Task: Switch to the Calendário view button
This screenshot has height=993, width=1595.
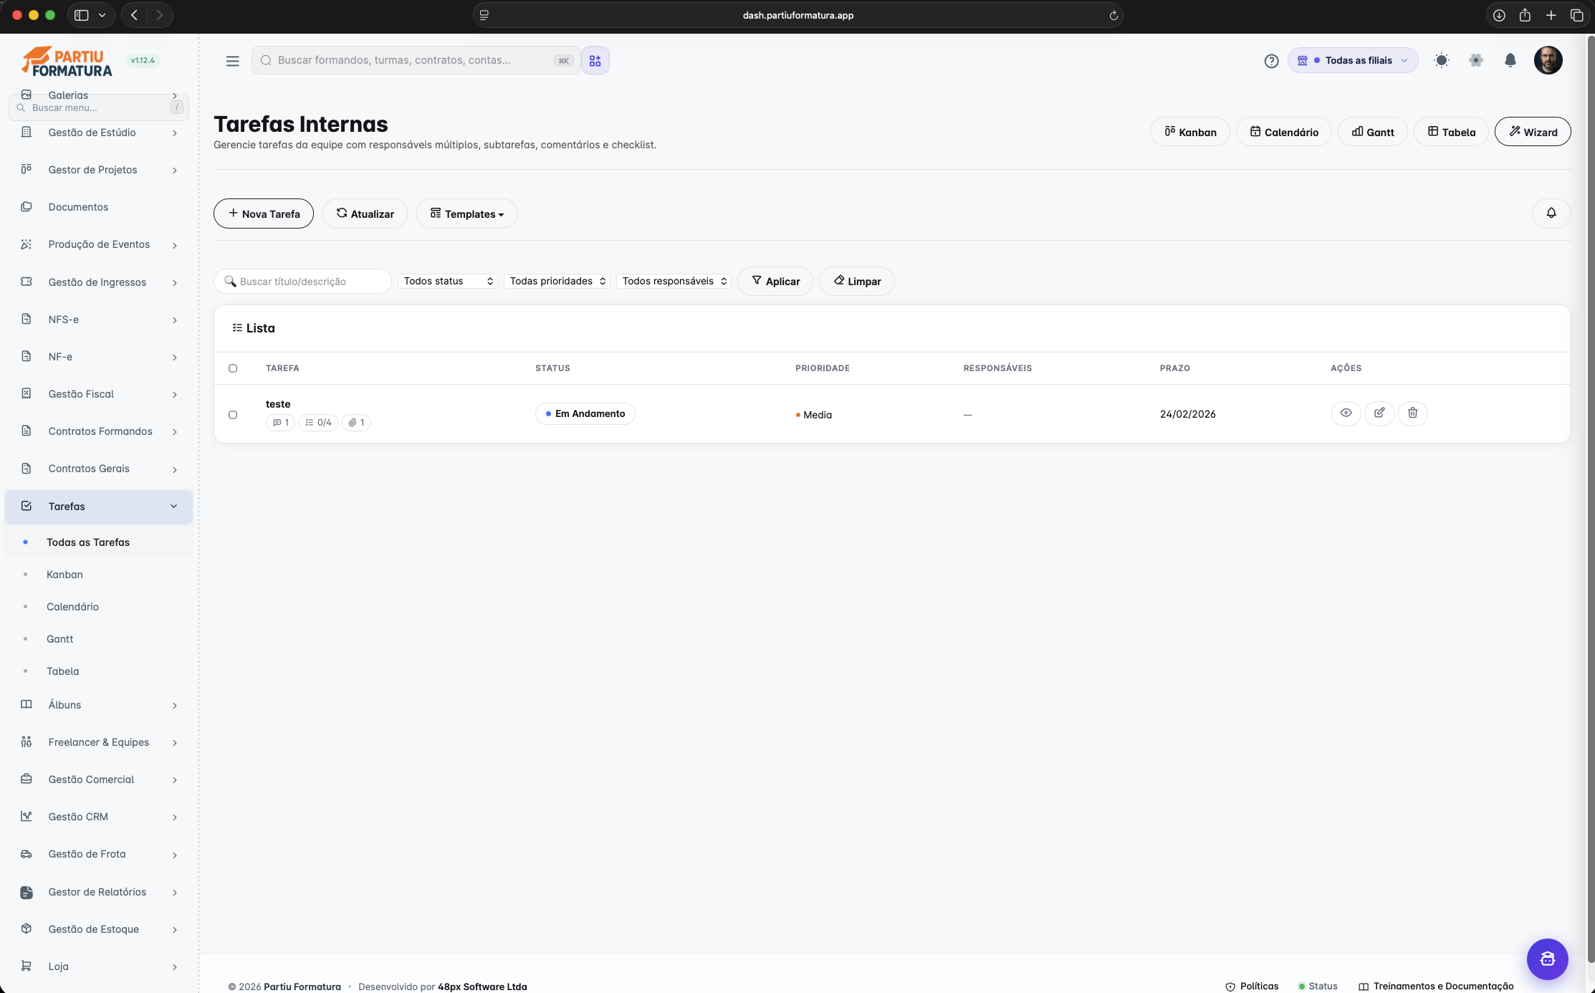Action: (x=1284, y=132)
